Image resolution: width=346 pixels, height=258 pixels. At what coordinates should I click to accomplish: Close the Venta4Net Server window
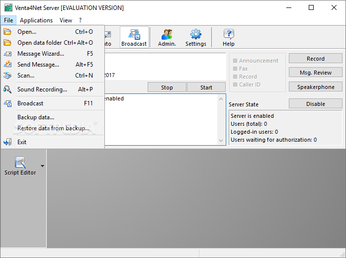point(334,8)
